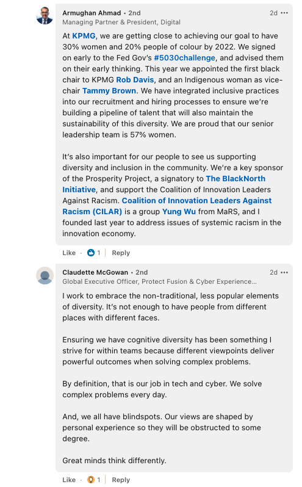The image size is (302, 487).
Task: Open the options menu on Claudette McGowan's comment
Action: click(284, 272)
